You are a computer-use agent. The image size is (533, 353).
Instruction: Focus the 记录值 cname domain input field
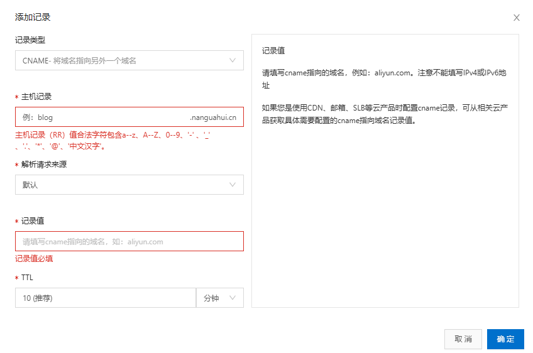tap(129, 241)
